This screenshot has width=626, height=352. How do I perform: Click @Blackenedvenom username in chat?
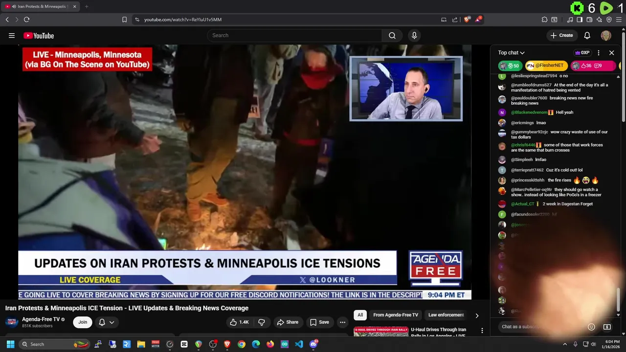529,112
